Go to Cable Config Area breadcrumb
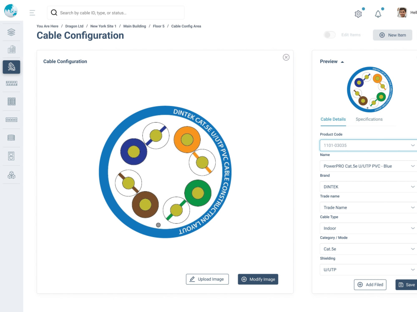417x312 pixels. click(x=186, y=26)
